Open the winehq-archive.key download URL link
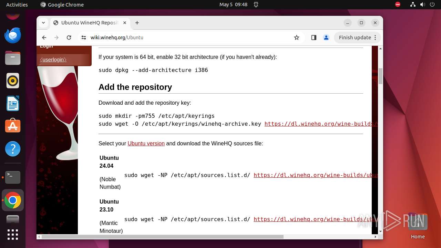Screen dimensions: 441x248 [321, 124]
